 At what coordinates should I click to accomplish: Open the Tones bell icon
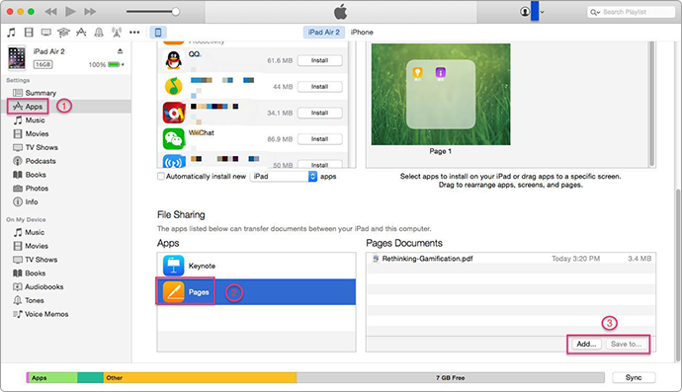pyautogui.click(x=99, y=33)
